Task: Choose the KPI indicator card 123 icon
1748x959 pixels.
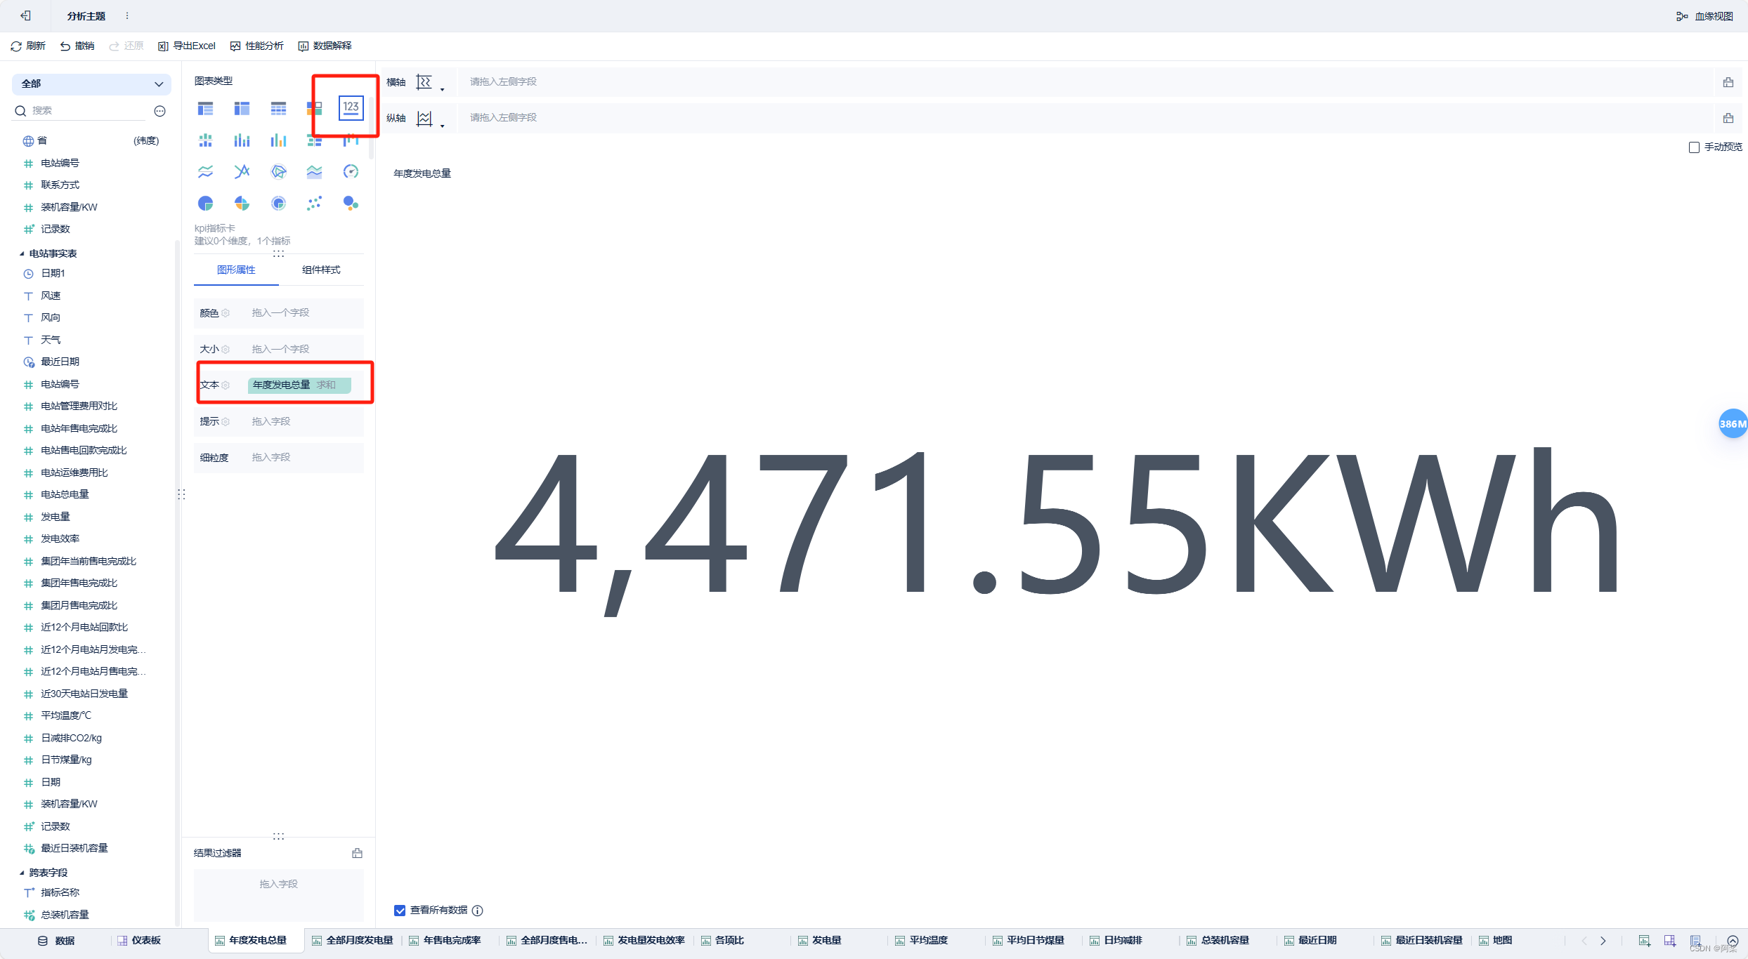Action: pyautogui.click(x=351, y=107)
